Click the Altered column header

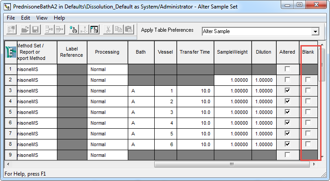pyautogui.click(x=288, y=52)
